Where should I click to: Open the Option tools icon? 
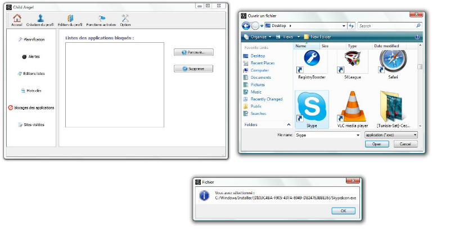tap(125, 20)
